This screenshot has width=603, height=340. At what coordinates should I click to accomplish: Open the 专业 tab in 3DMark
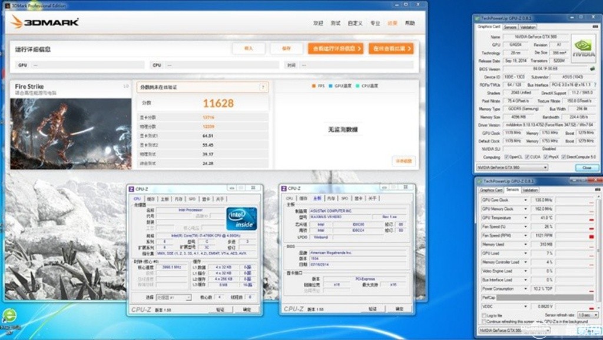pos(375,23)
